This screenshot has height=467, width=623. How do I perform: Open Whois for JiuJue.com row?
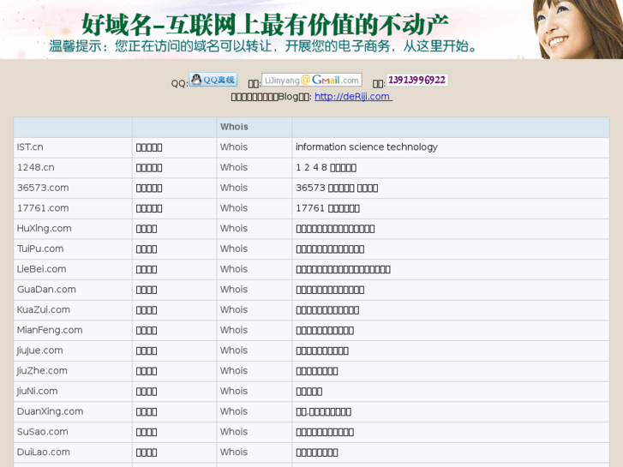click(x=234, y=350)
